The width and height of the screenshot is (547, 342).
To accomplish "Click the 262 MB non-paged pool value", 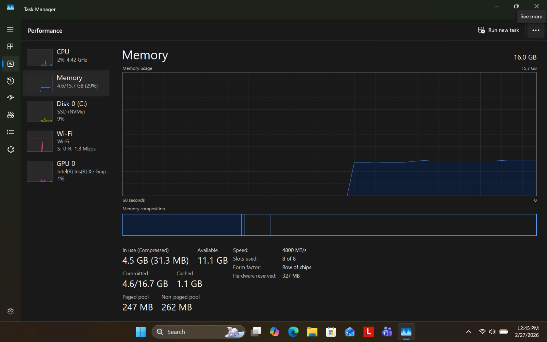I will pos(177,307).
